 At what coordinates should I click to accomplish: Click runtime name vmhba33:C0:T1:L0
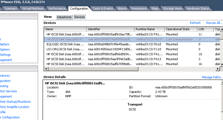click(149, 49)
